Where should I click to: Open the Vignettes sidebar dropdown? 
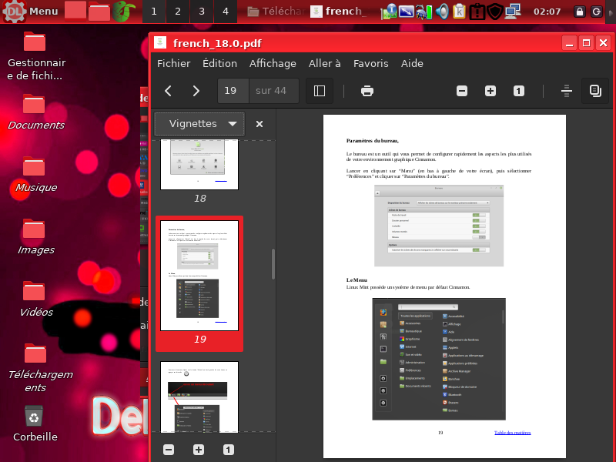pos(199,123)
